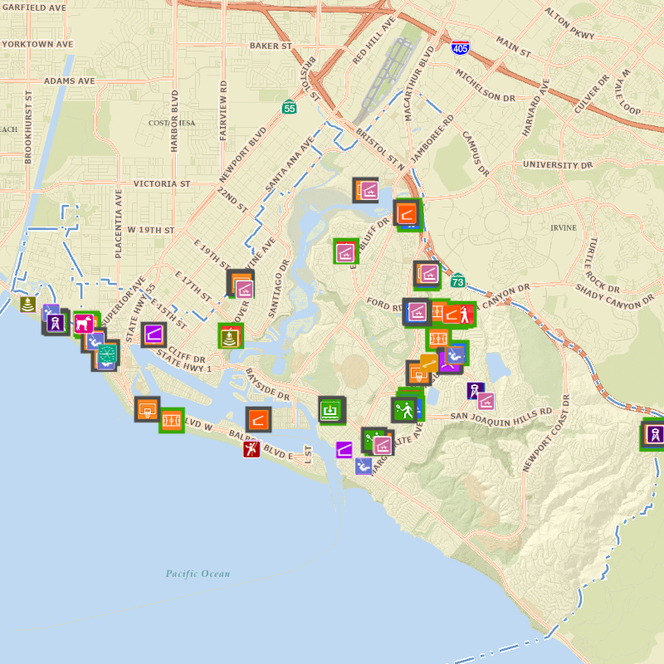Viewport: 664px width, 664px height.
Task: Click the picnic shelter marker by E 19th St
Action: pyautogui.click(x=243, y=289)
